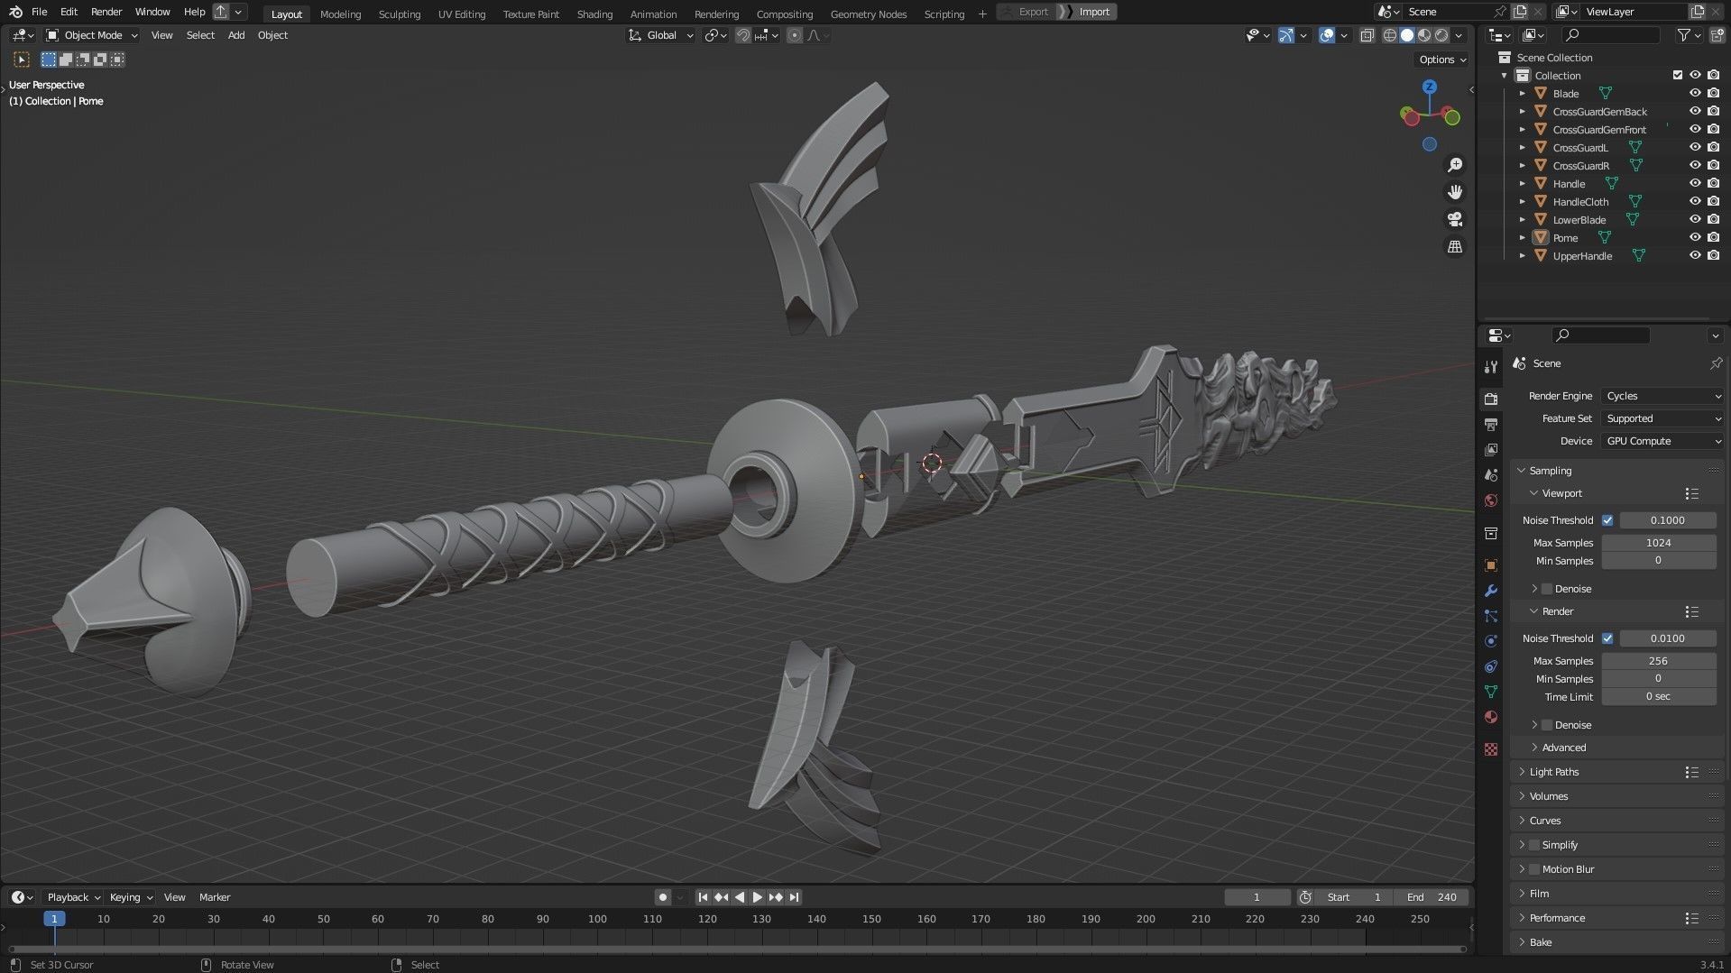This screenshot has height=973, width=1731.
Task: Click the zoom magnifier viewport gizmo
Action: (x=1455, y=165)
